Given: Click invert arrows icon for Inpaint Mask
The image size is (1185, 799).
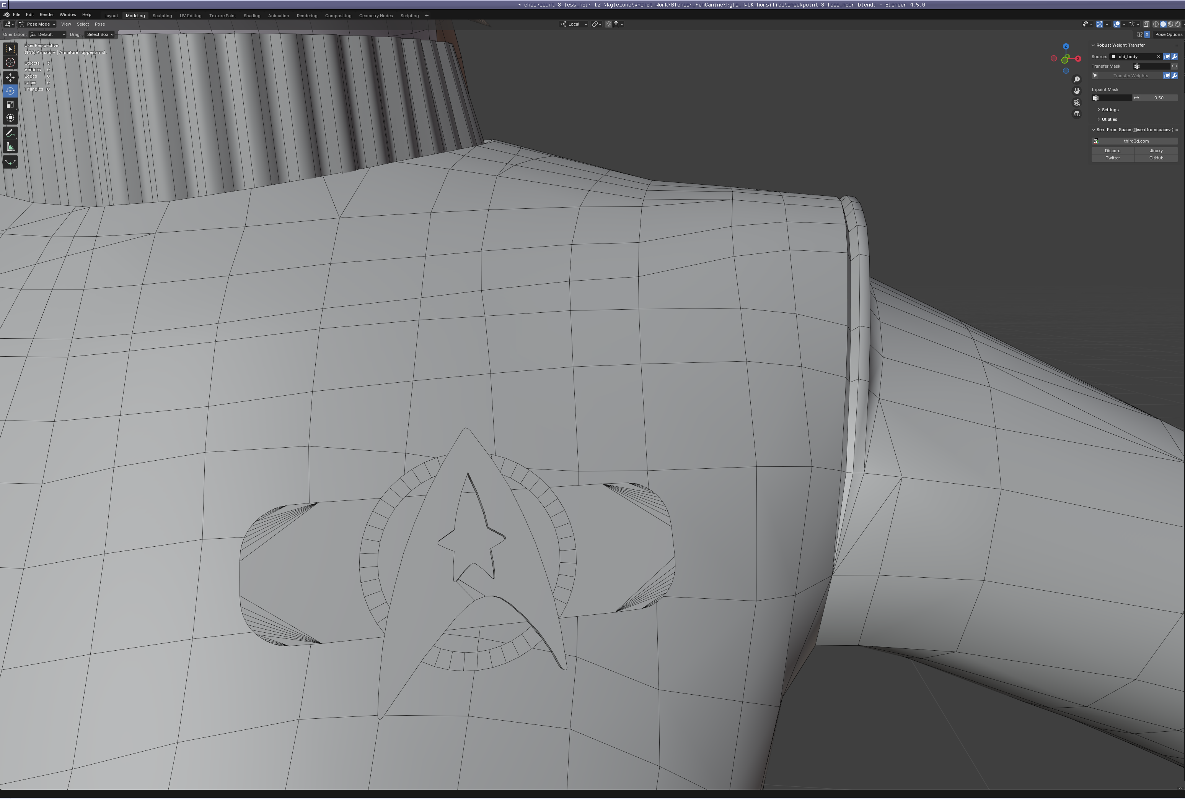Looking at the screenshot, I should click(1136, 98).
